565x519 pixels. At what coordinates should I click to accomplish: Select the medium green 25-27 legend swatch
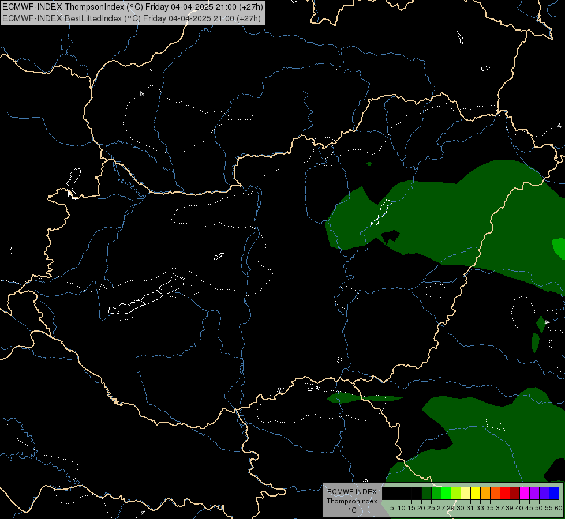click(436, 493)
